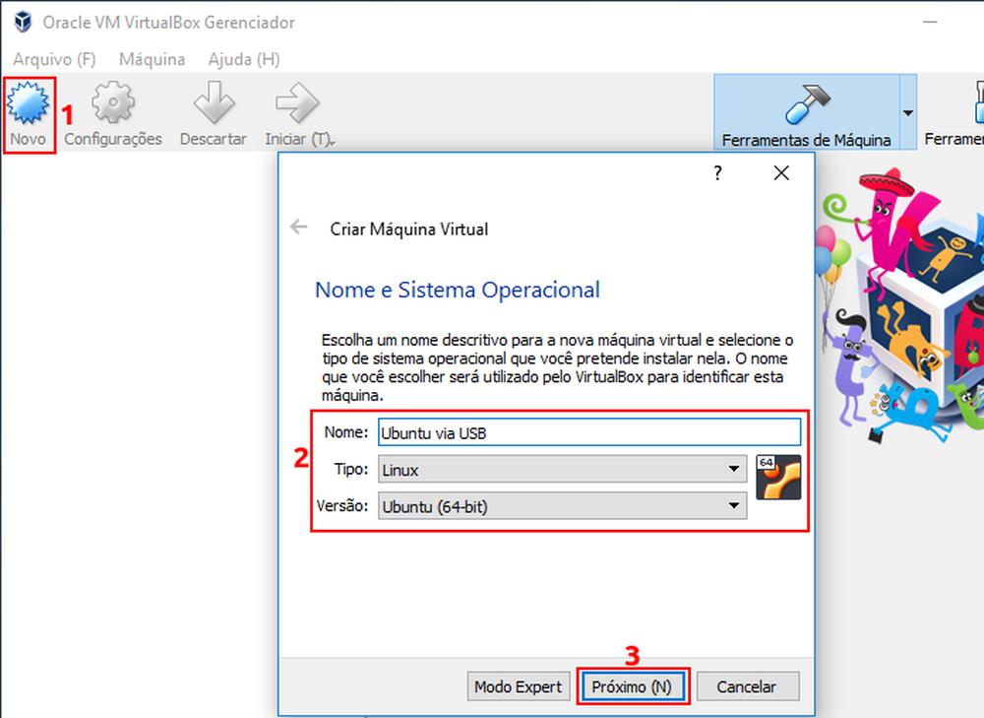The height and width of the screenshot is (718, 984).
Task: Click the back arrow in the wizard
Action: coord(298,226)
